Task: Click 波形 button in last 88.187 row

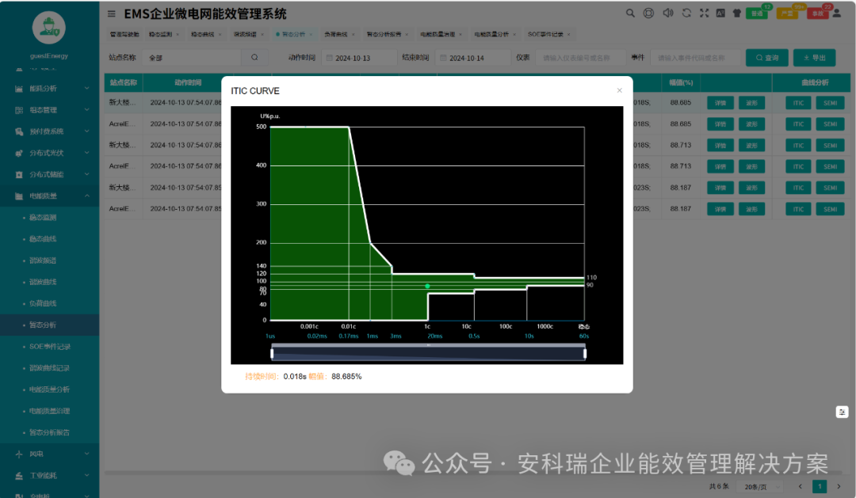Action: tap(751, 209)
